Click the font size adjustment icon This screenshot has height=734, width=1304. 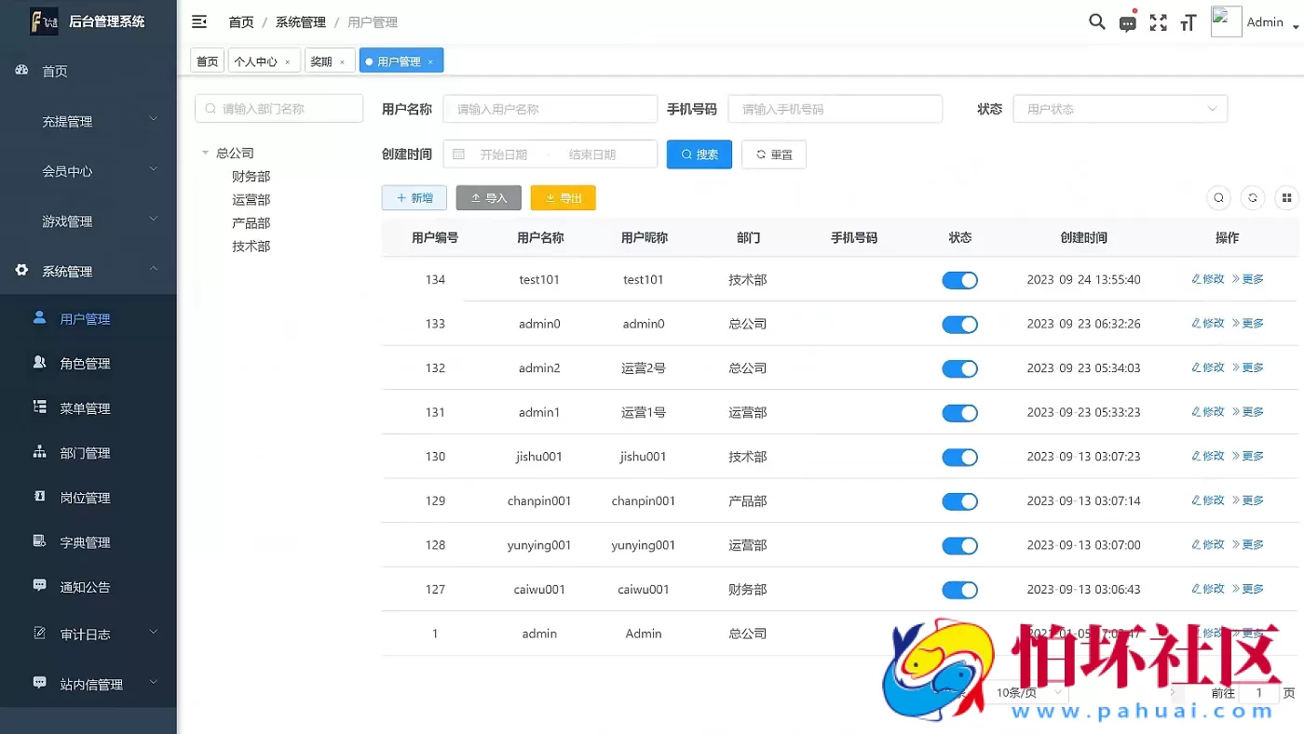coord(1188,21)
